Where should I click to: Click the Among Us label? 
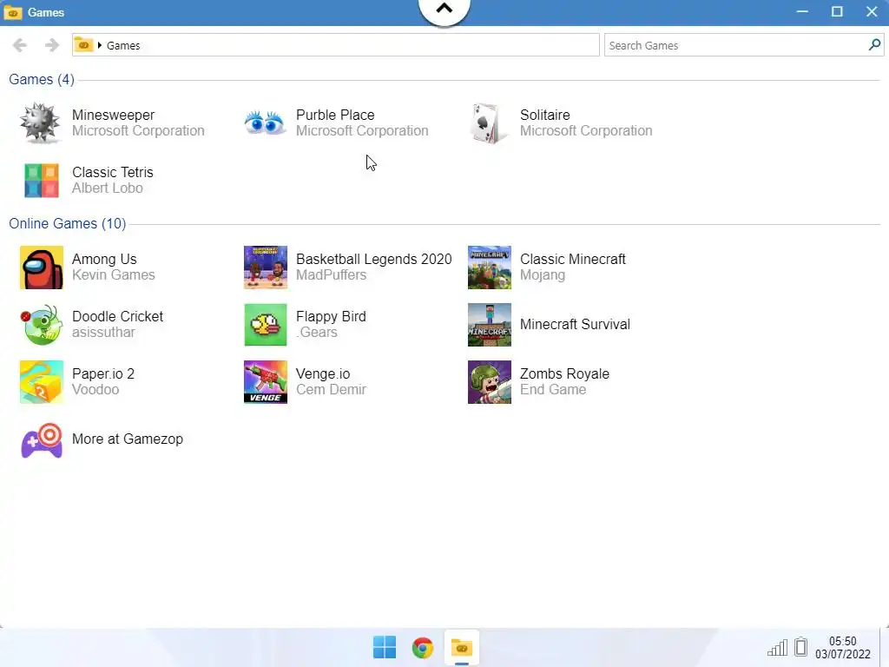click(104, 259)
